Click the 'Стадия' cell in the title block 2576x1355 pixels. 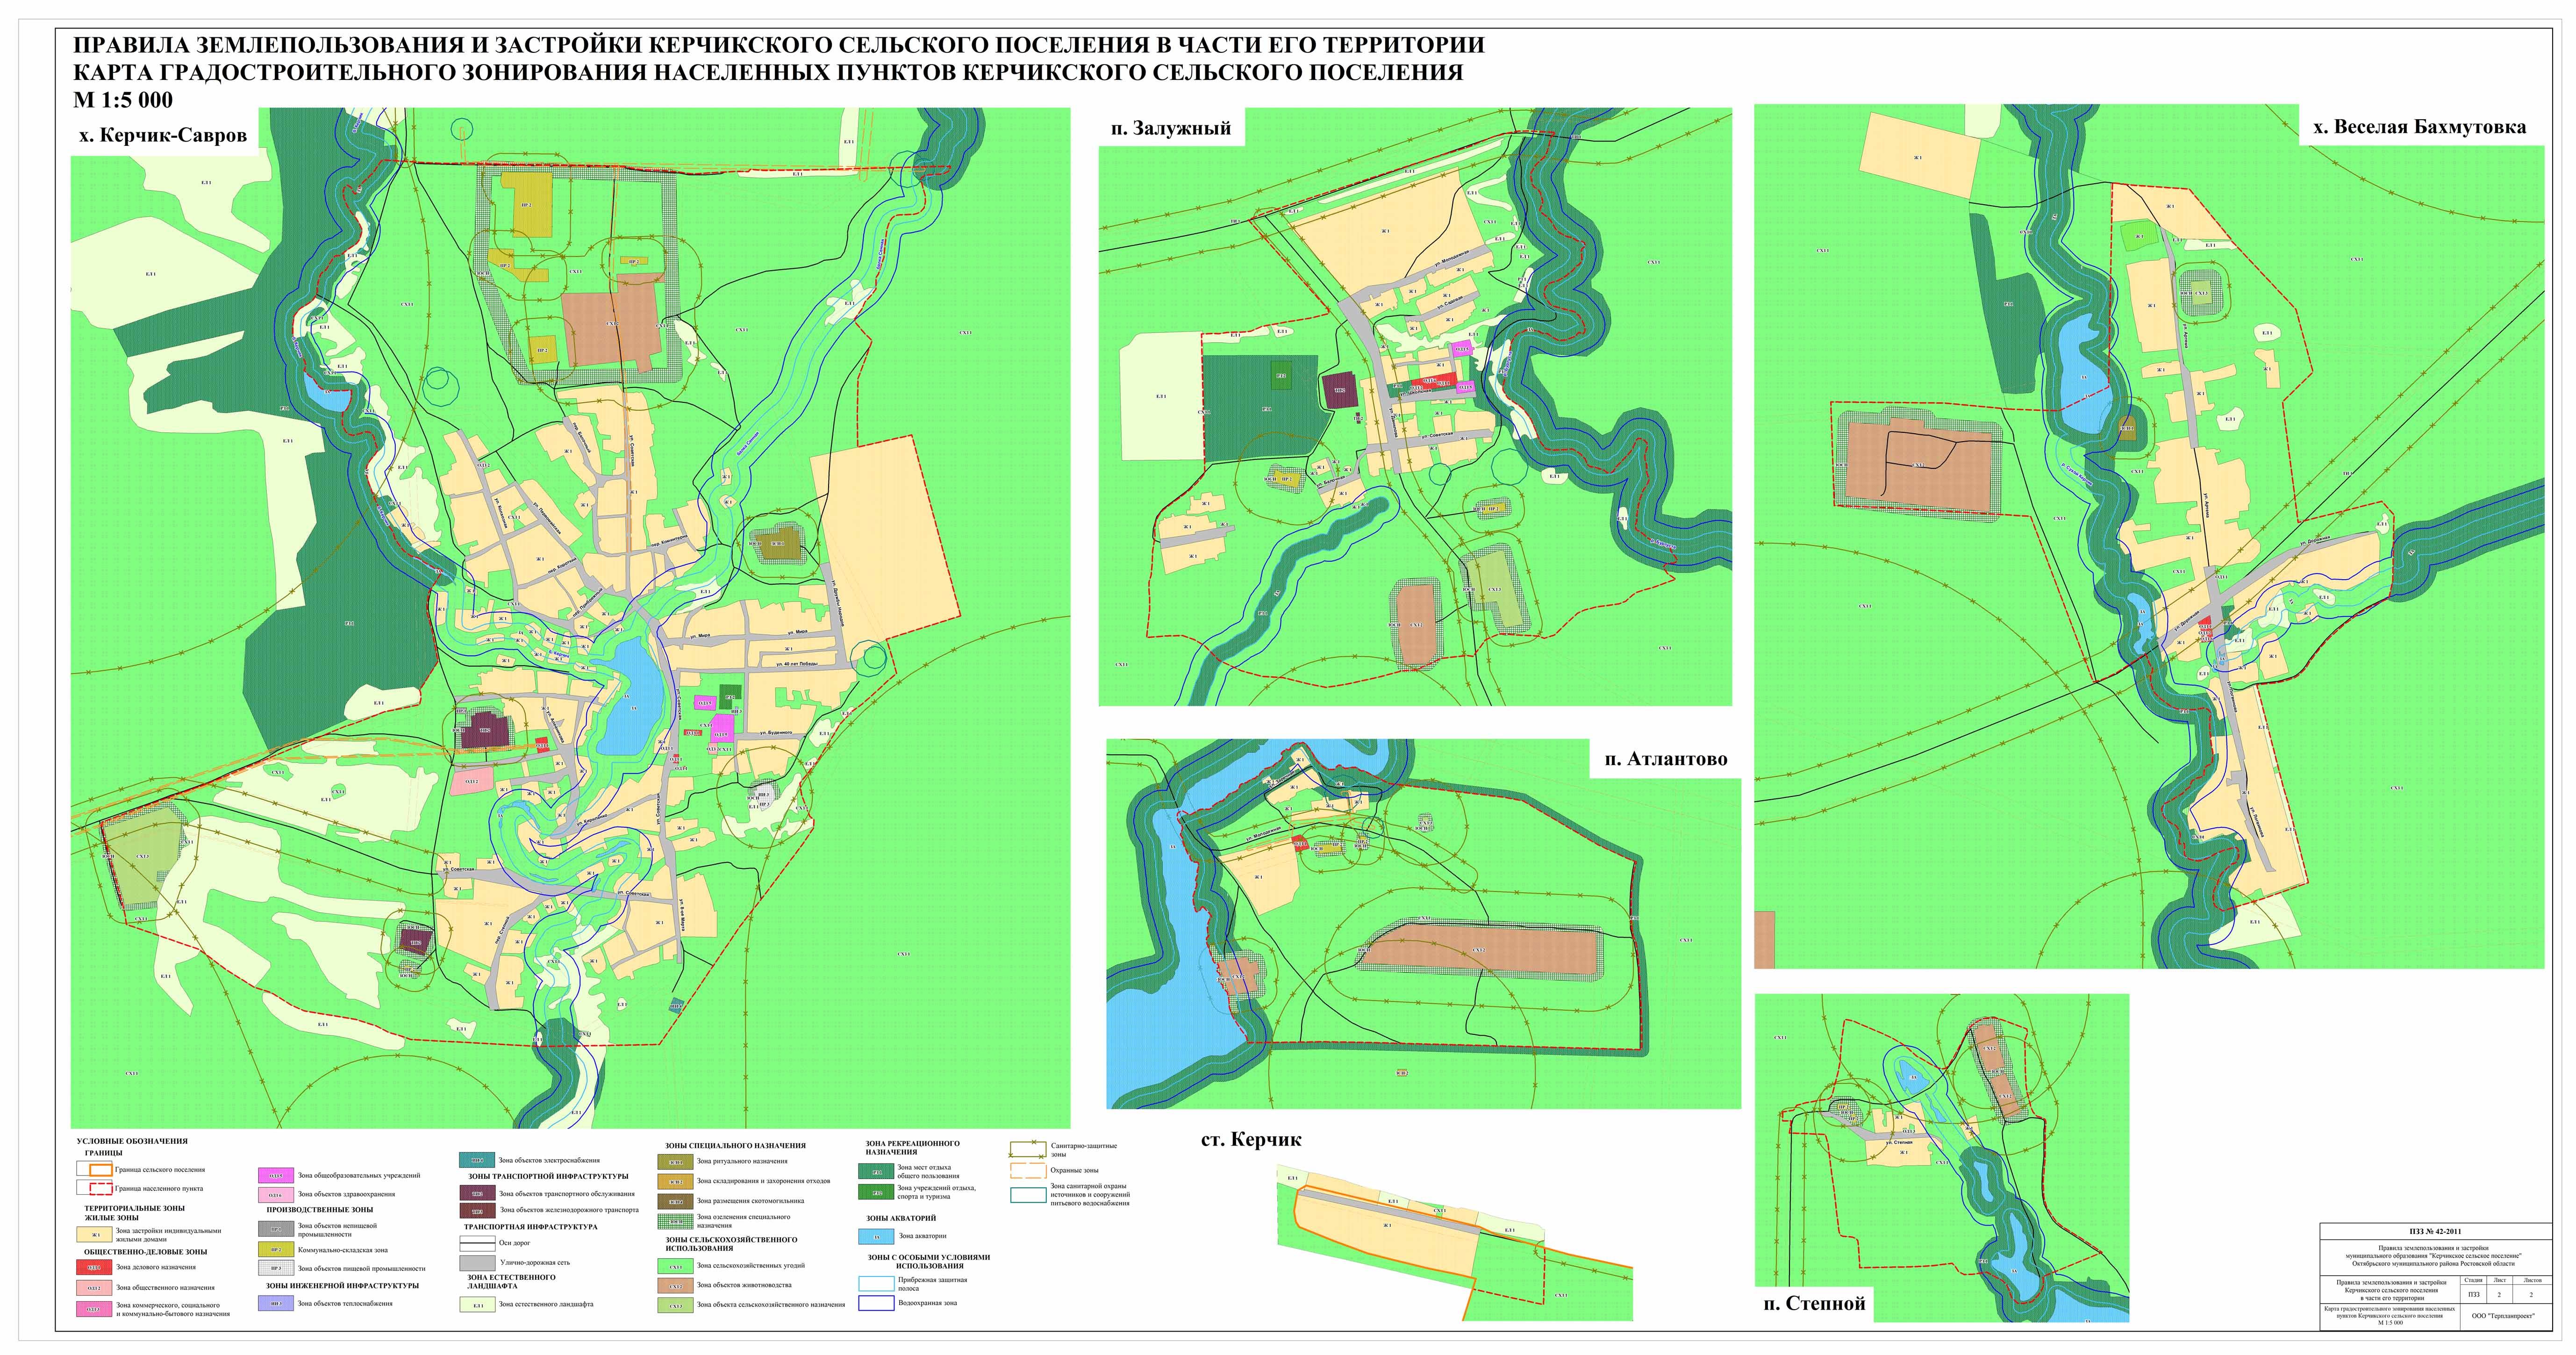click(x=2473, y=1280)
